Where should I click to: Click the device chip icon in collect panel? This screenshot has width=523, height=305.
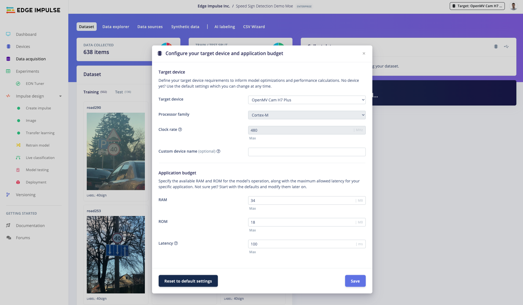point(496,47)
